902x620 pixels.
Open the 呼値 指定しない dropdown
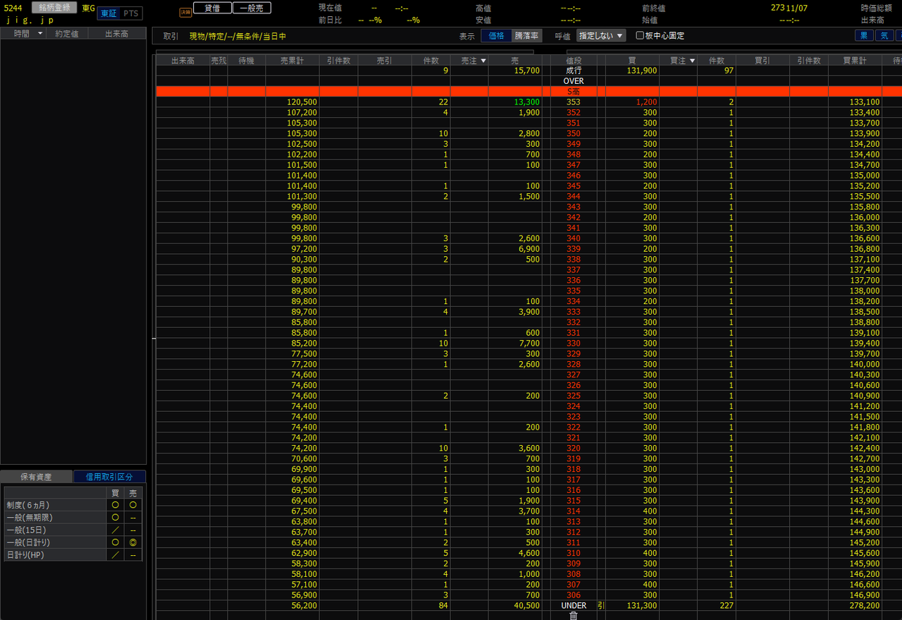(600, 36)
